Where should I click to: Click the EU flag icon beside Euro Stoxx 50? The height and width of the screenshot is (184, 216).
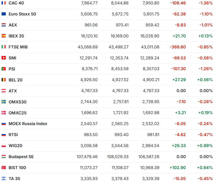click(4, 14)
